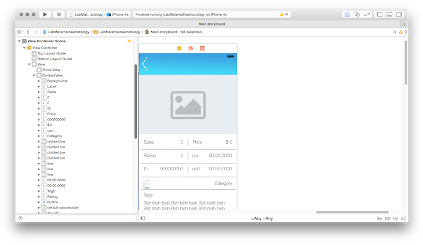Select the 000000000 label row
Image resolution: width=423 pixels, height=245 pixels.
click(x=54, y=119)
